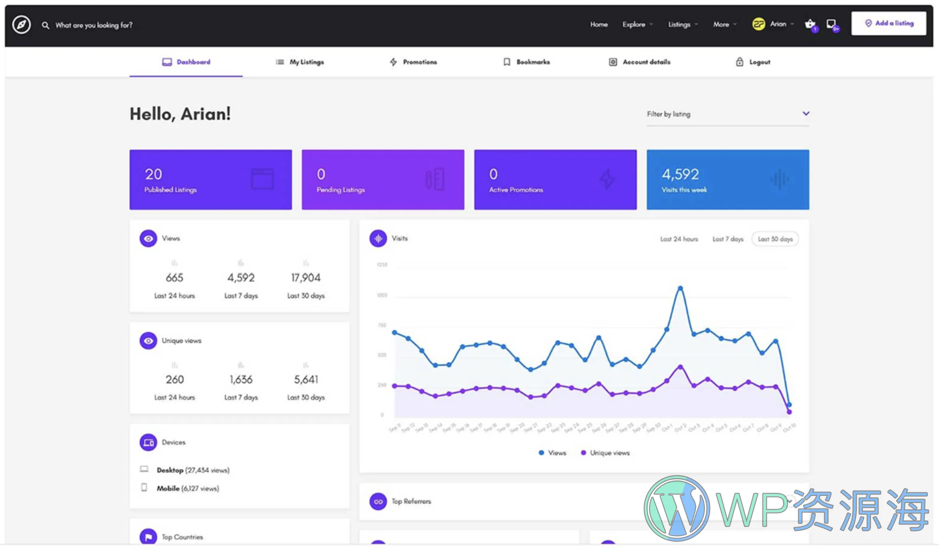The height and width of the screenshot is (551, 939).
Task: Click the Hello, Arian! heading
Action: [x=180, y=114]
